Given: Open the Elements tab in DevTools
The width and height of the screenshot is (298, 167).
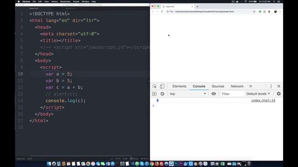Looking at the screenshot, I should point(179,86).
